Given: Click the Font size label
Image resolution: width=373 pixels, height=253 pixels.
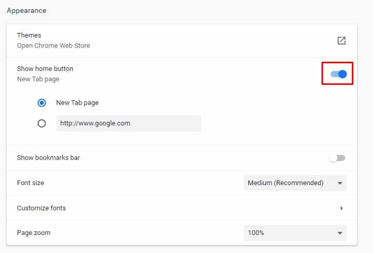Looking at the screenshot, I should coord(30,183).
